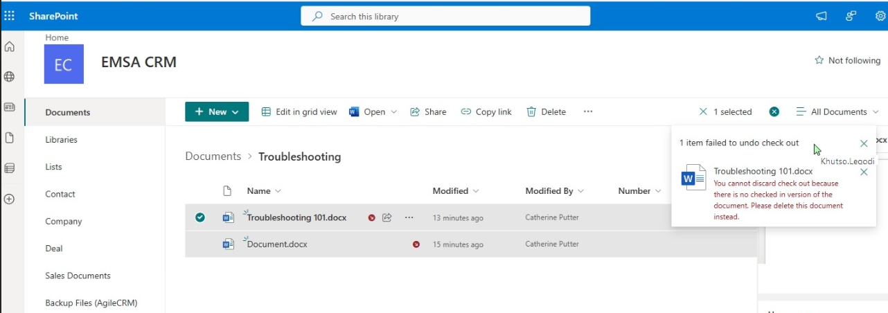Open Contact in the left navigation
Viewport: 888px width, 313px height.
(60, 194)
